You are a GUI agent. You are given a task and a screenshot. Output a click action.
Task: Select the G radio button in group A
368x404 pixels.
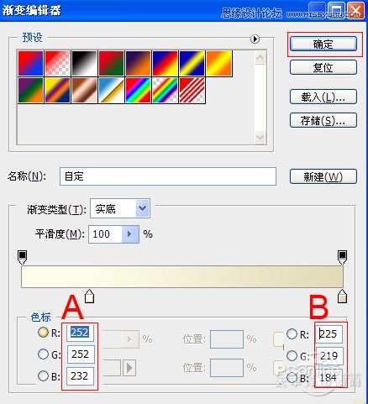(43, 354)
